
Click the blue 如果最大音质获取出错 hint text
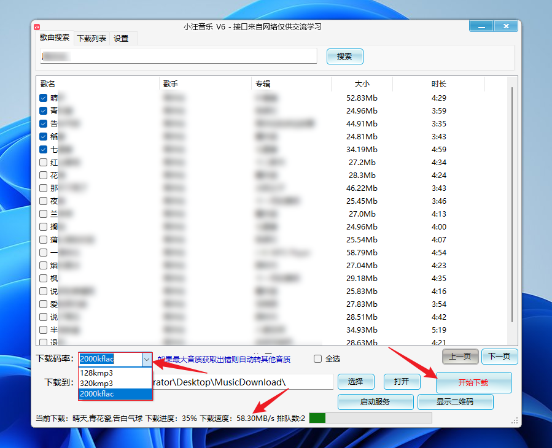(224, 359)
